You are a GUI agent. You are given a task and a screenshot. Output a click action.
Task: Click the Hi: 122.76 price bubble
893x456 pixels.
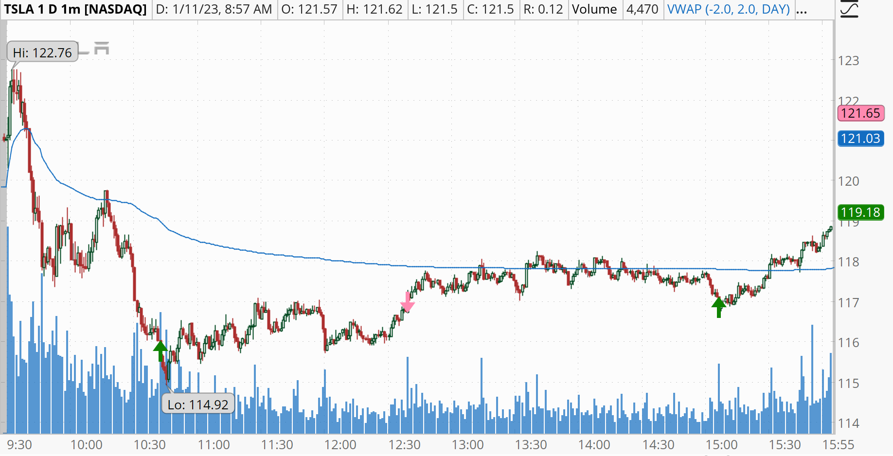(42, 53)
